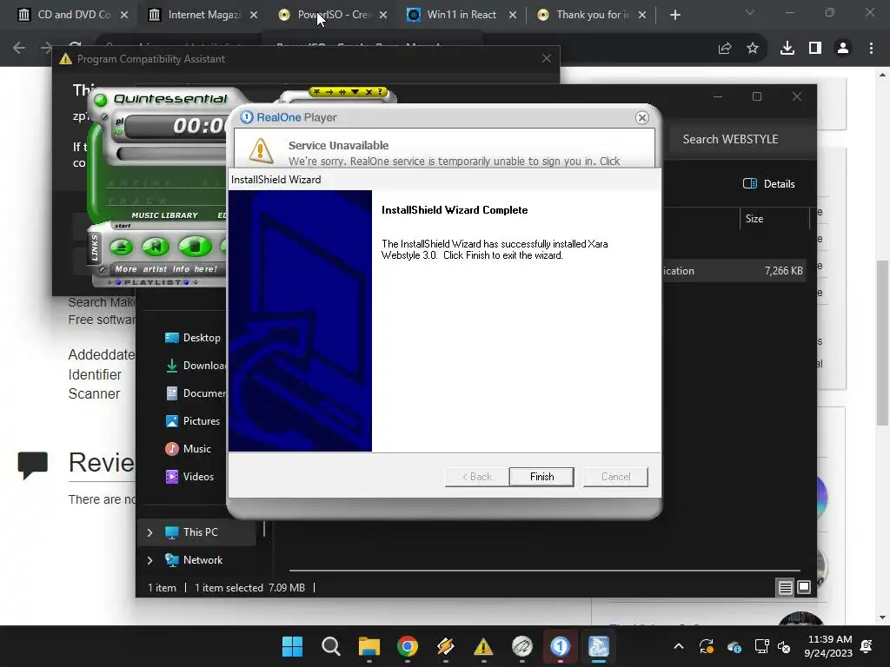Open Pictures in File Explorer sidebar
The height and width of the screenshot is (667, 890).
click(x=192, y=421)
